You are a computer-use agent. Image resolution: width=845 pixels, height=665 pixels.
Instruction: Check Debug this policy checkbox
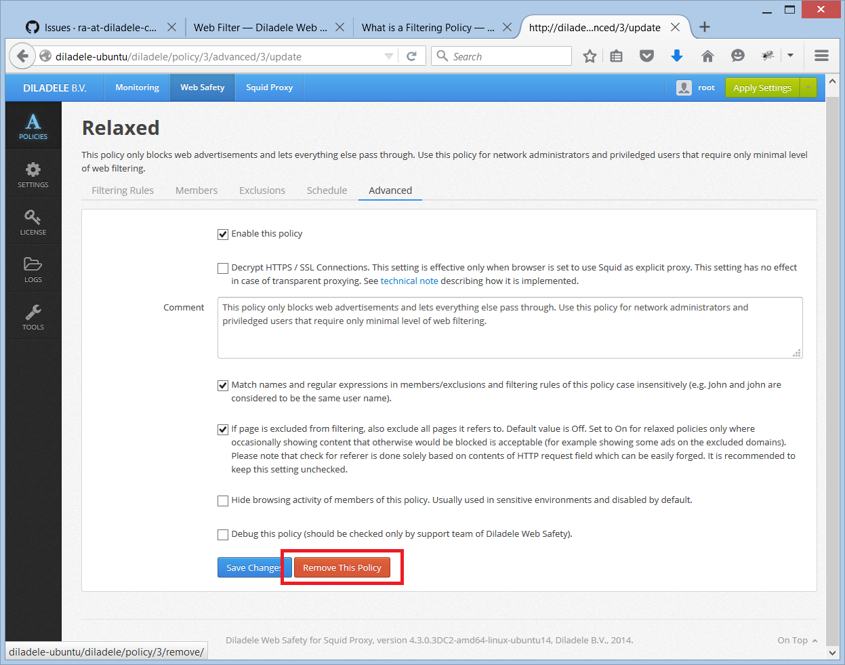pos(222,535)
